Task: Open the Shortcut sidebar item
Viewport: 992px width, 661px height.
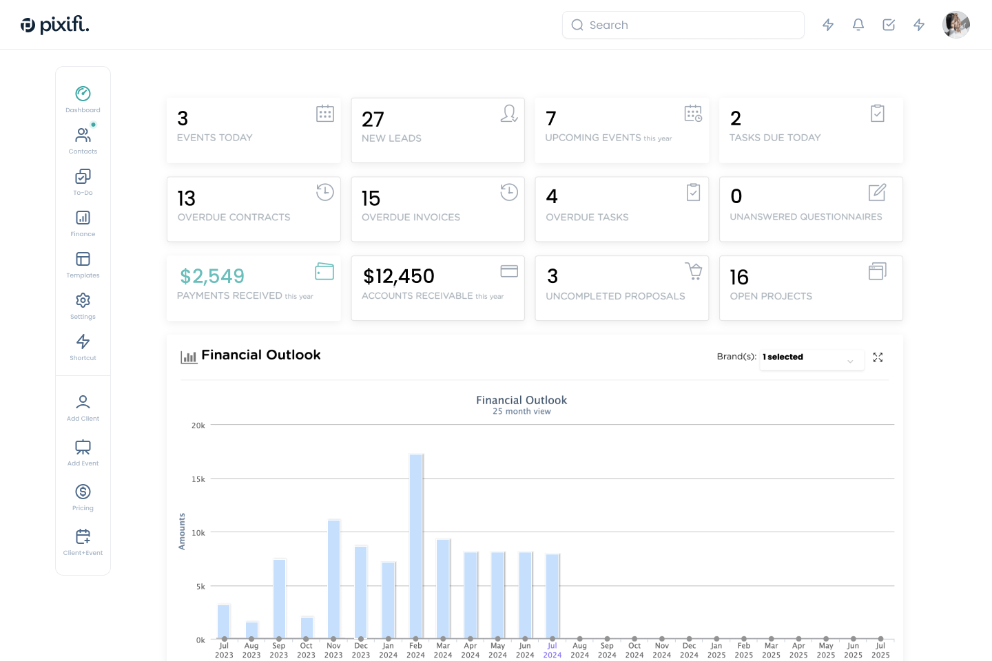Action: tap(83, 347)
